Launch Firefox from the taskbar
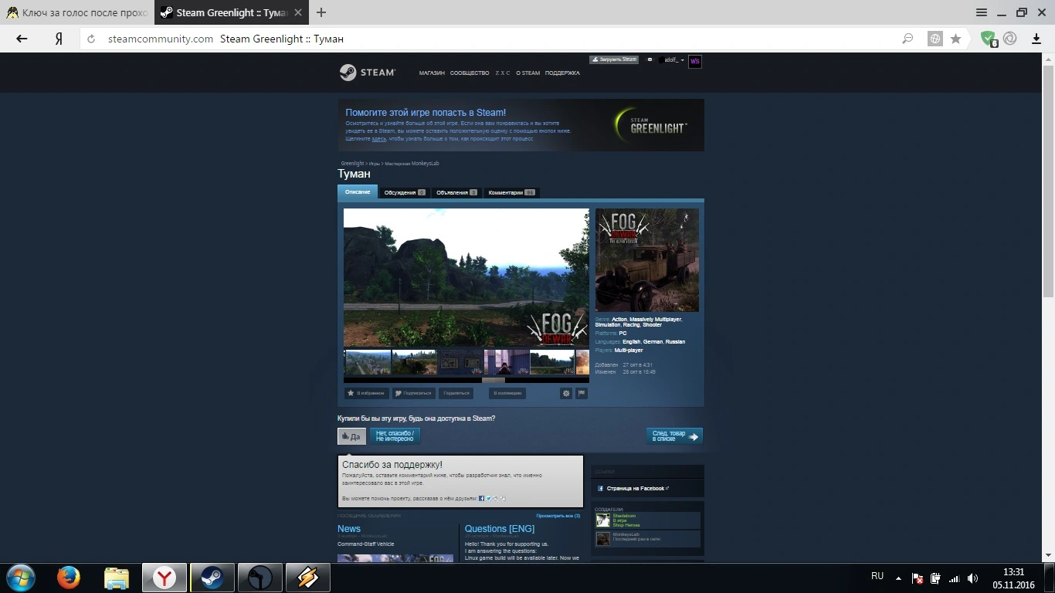The height and width of the screenshot is (593, 1055). coord(68,578)
